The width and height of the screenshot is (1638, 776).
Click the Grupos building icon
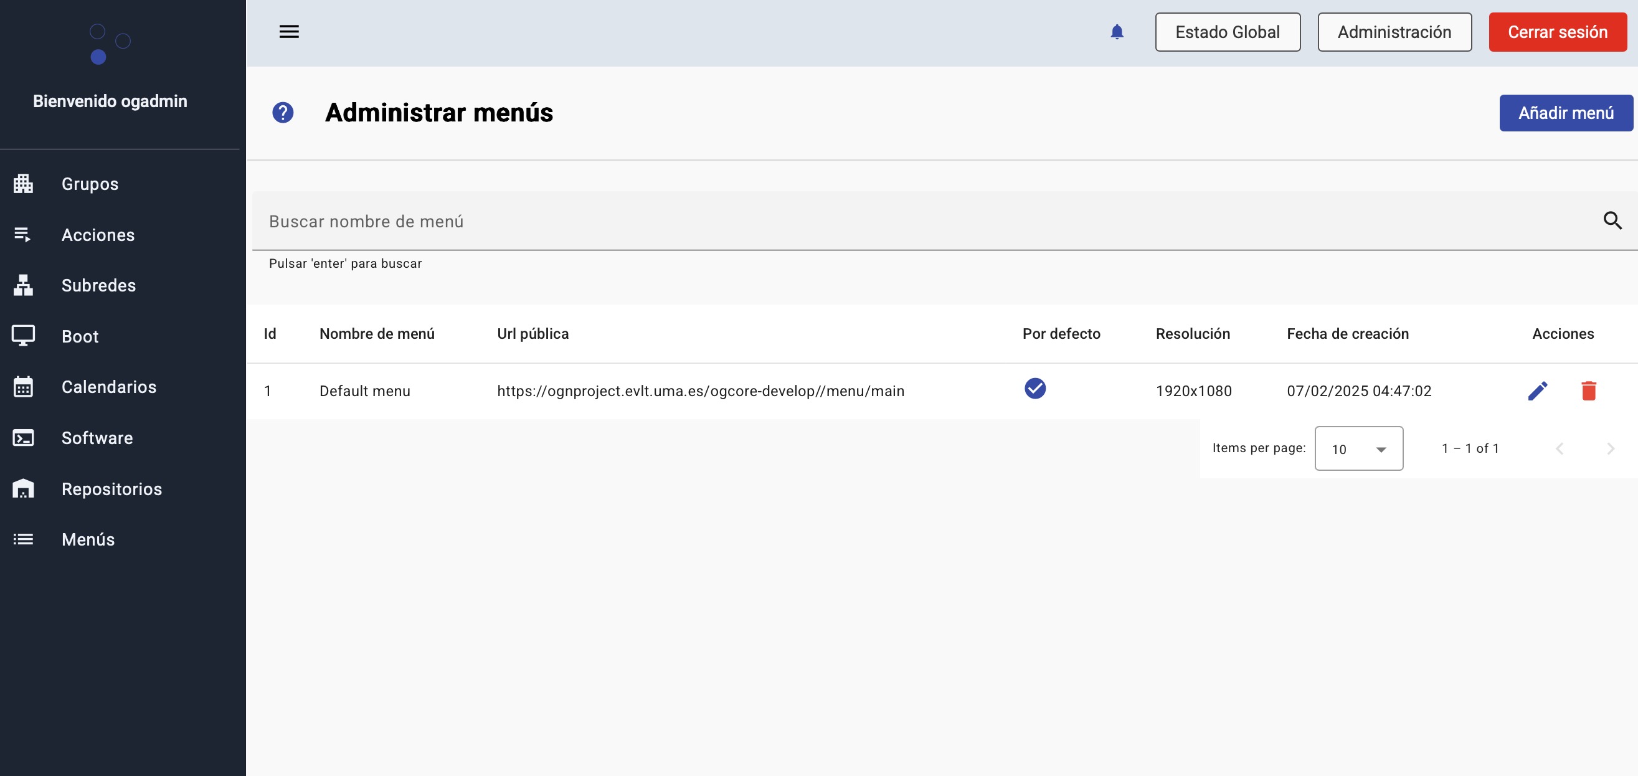coord(24,184)
